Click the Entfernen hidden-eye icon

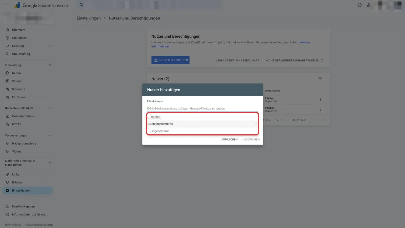[x=7, y=97]
